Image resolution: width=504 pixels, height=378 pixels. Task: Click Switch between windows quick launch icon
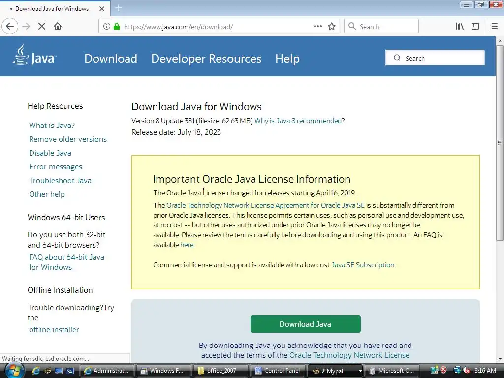(x=70, y=371)
